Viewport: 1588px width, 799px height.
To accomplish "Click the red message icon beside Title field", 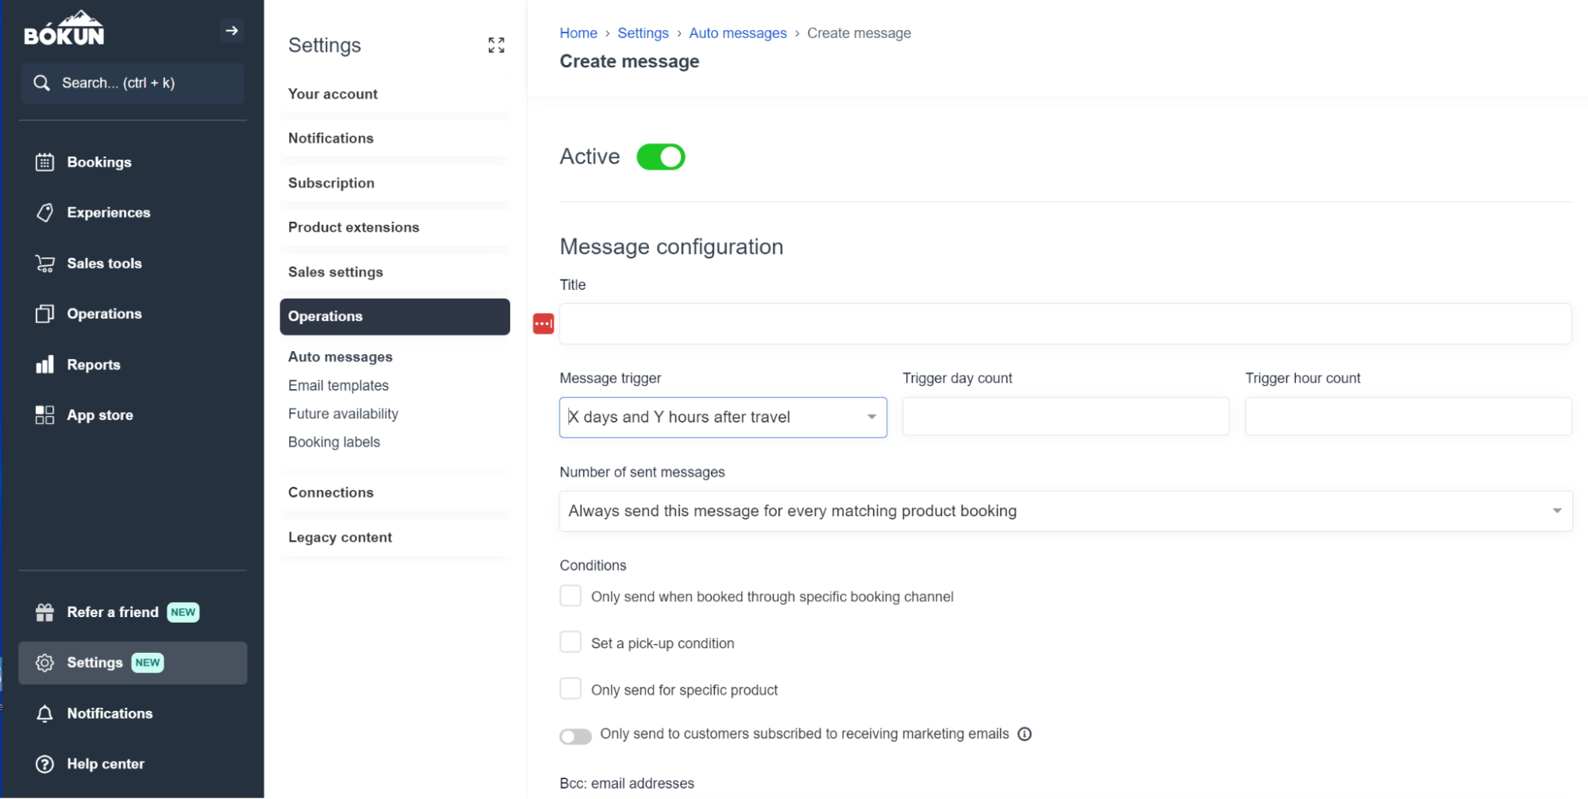I will pyautogui.click(x=543, y=323).
